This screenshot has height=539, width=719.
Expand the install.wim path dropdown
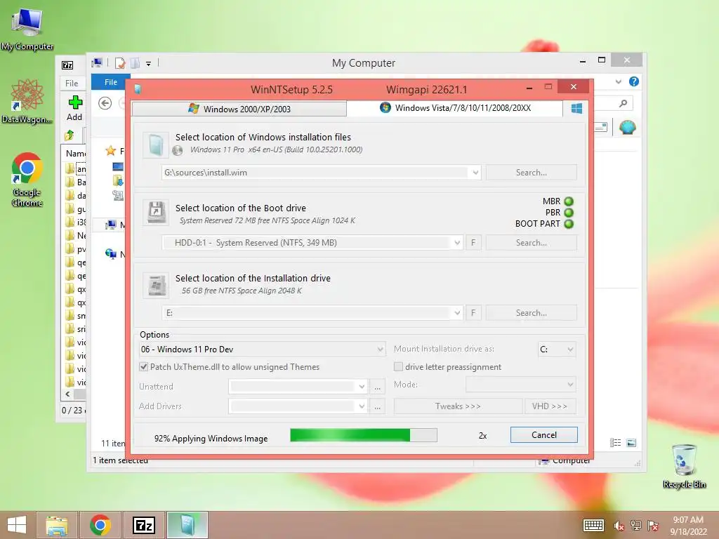point(475,173)
